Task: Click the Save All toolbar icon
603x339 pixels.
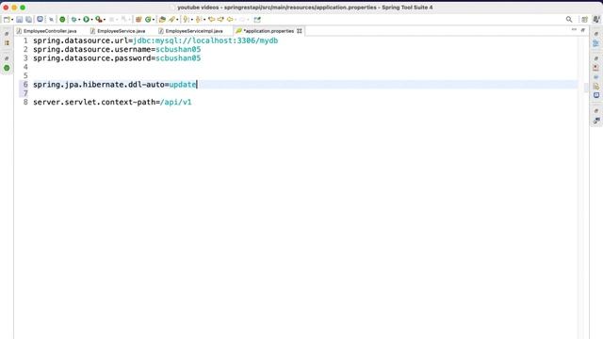Action: [x=28, y=19]
